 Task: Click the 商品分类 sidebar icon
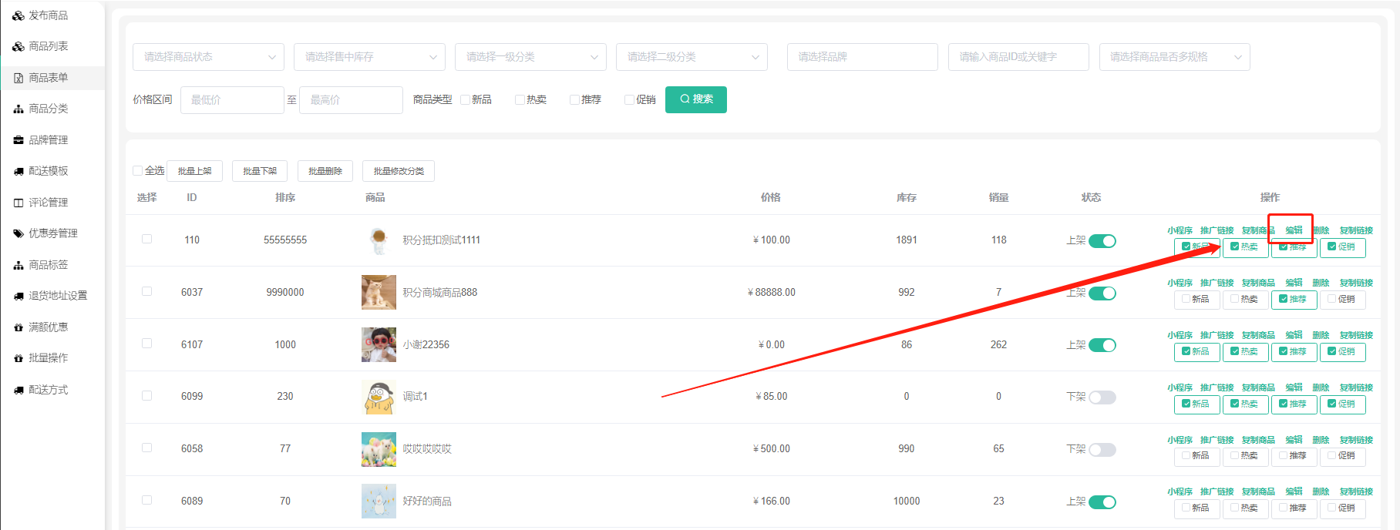coord(19,109)
